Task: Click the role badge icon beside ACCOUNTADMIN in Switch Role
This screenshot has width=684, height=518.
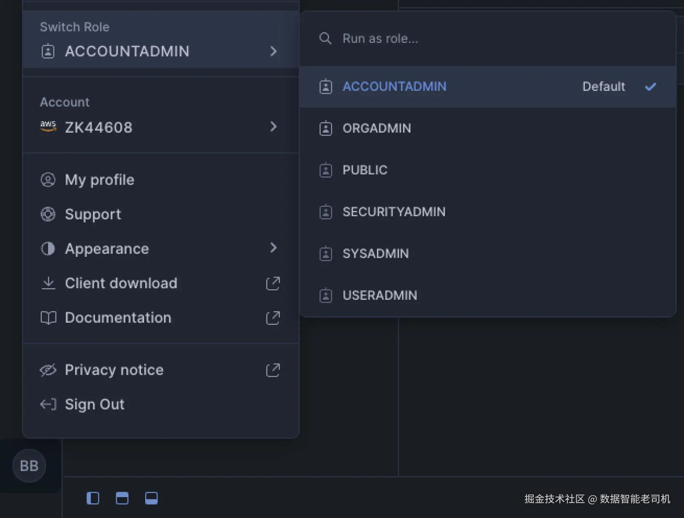Action: click(x=48, y=51)
